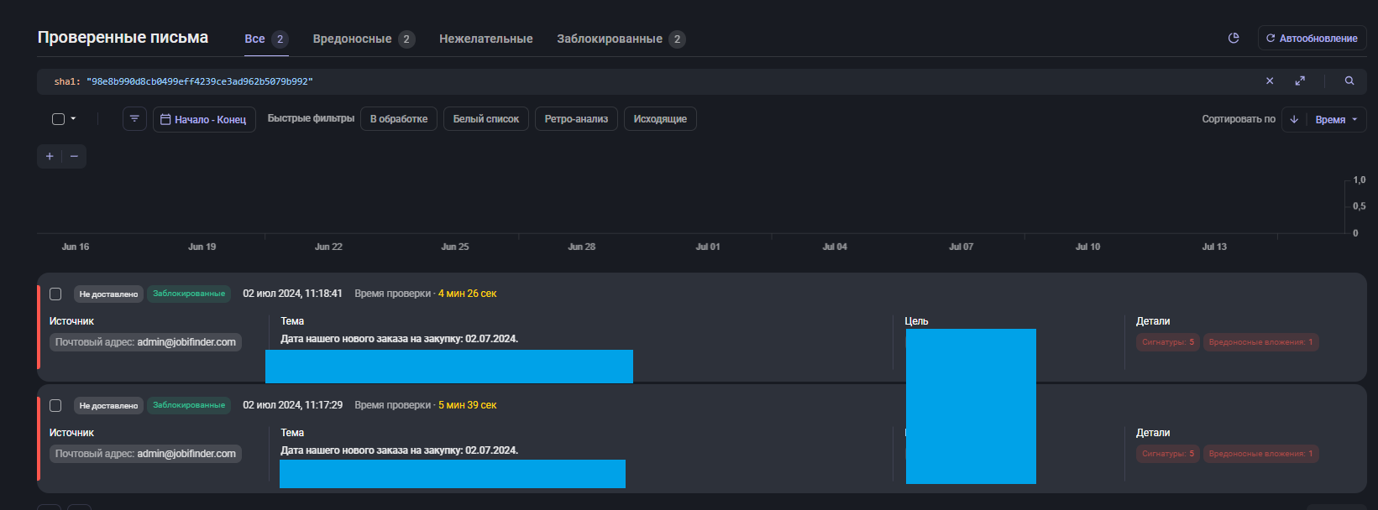Switch to the Заблокированные tab
The width and height of the screenshot is (1378, 510).
point(610,39)
